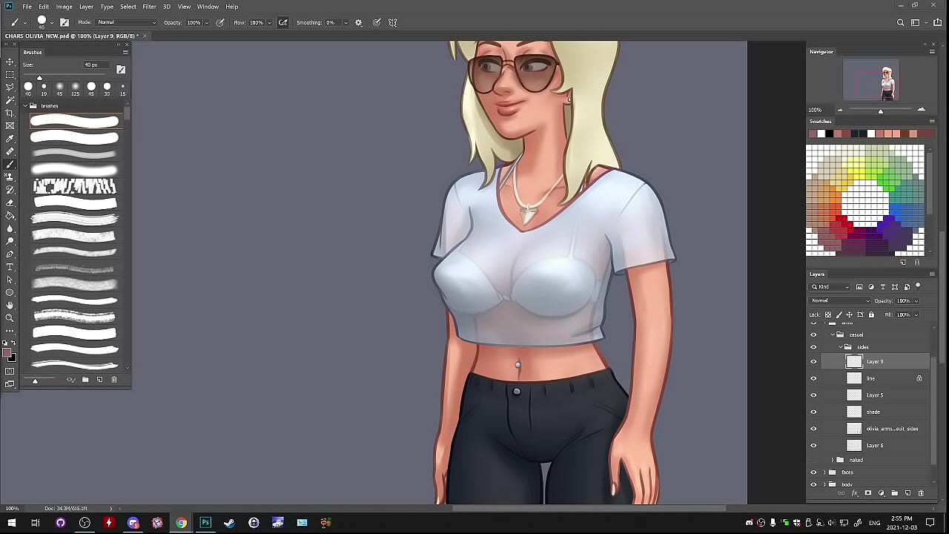Expand the naked layer group
The width and height of the screenshot is (949, 534).
pos(832,460)
